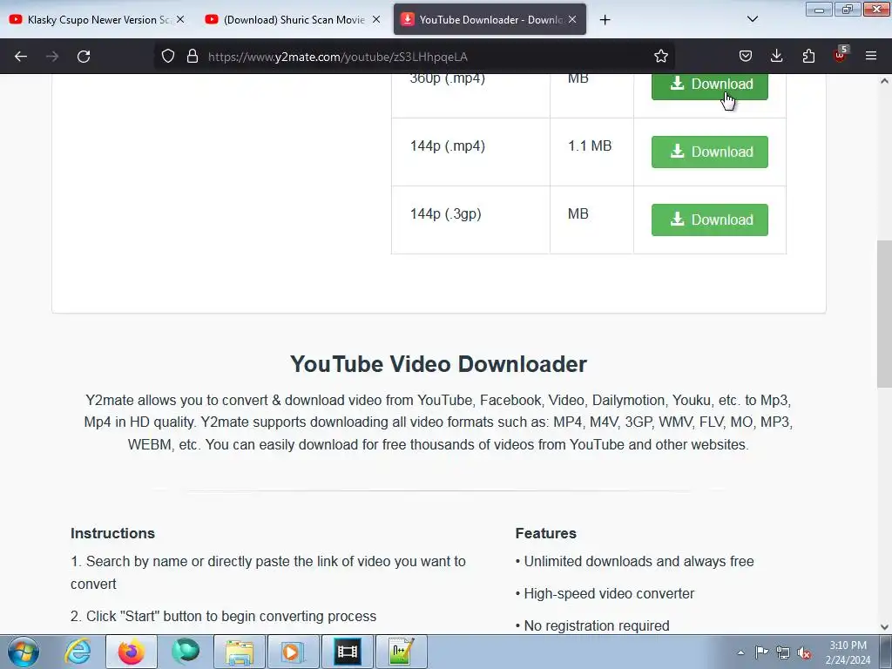
Task: Open the Firefox hamburger menu
Action: point(871,57)
